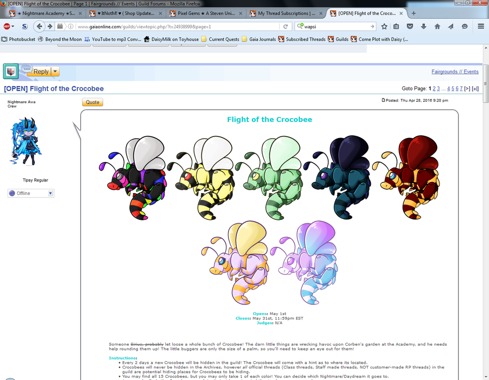489x380 pixels.
Task: Bookmark this page with the star
Action: (x=384, y=27)
